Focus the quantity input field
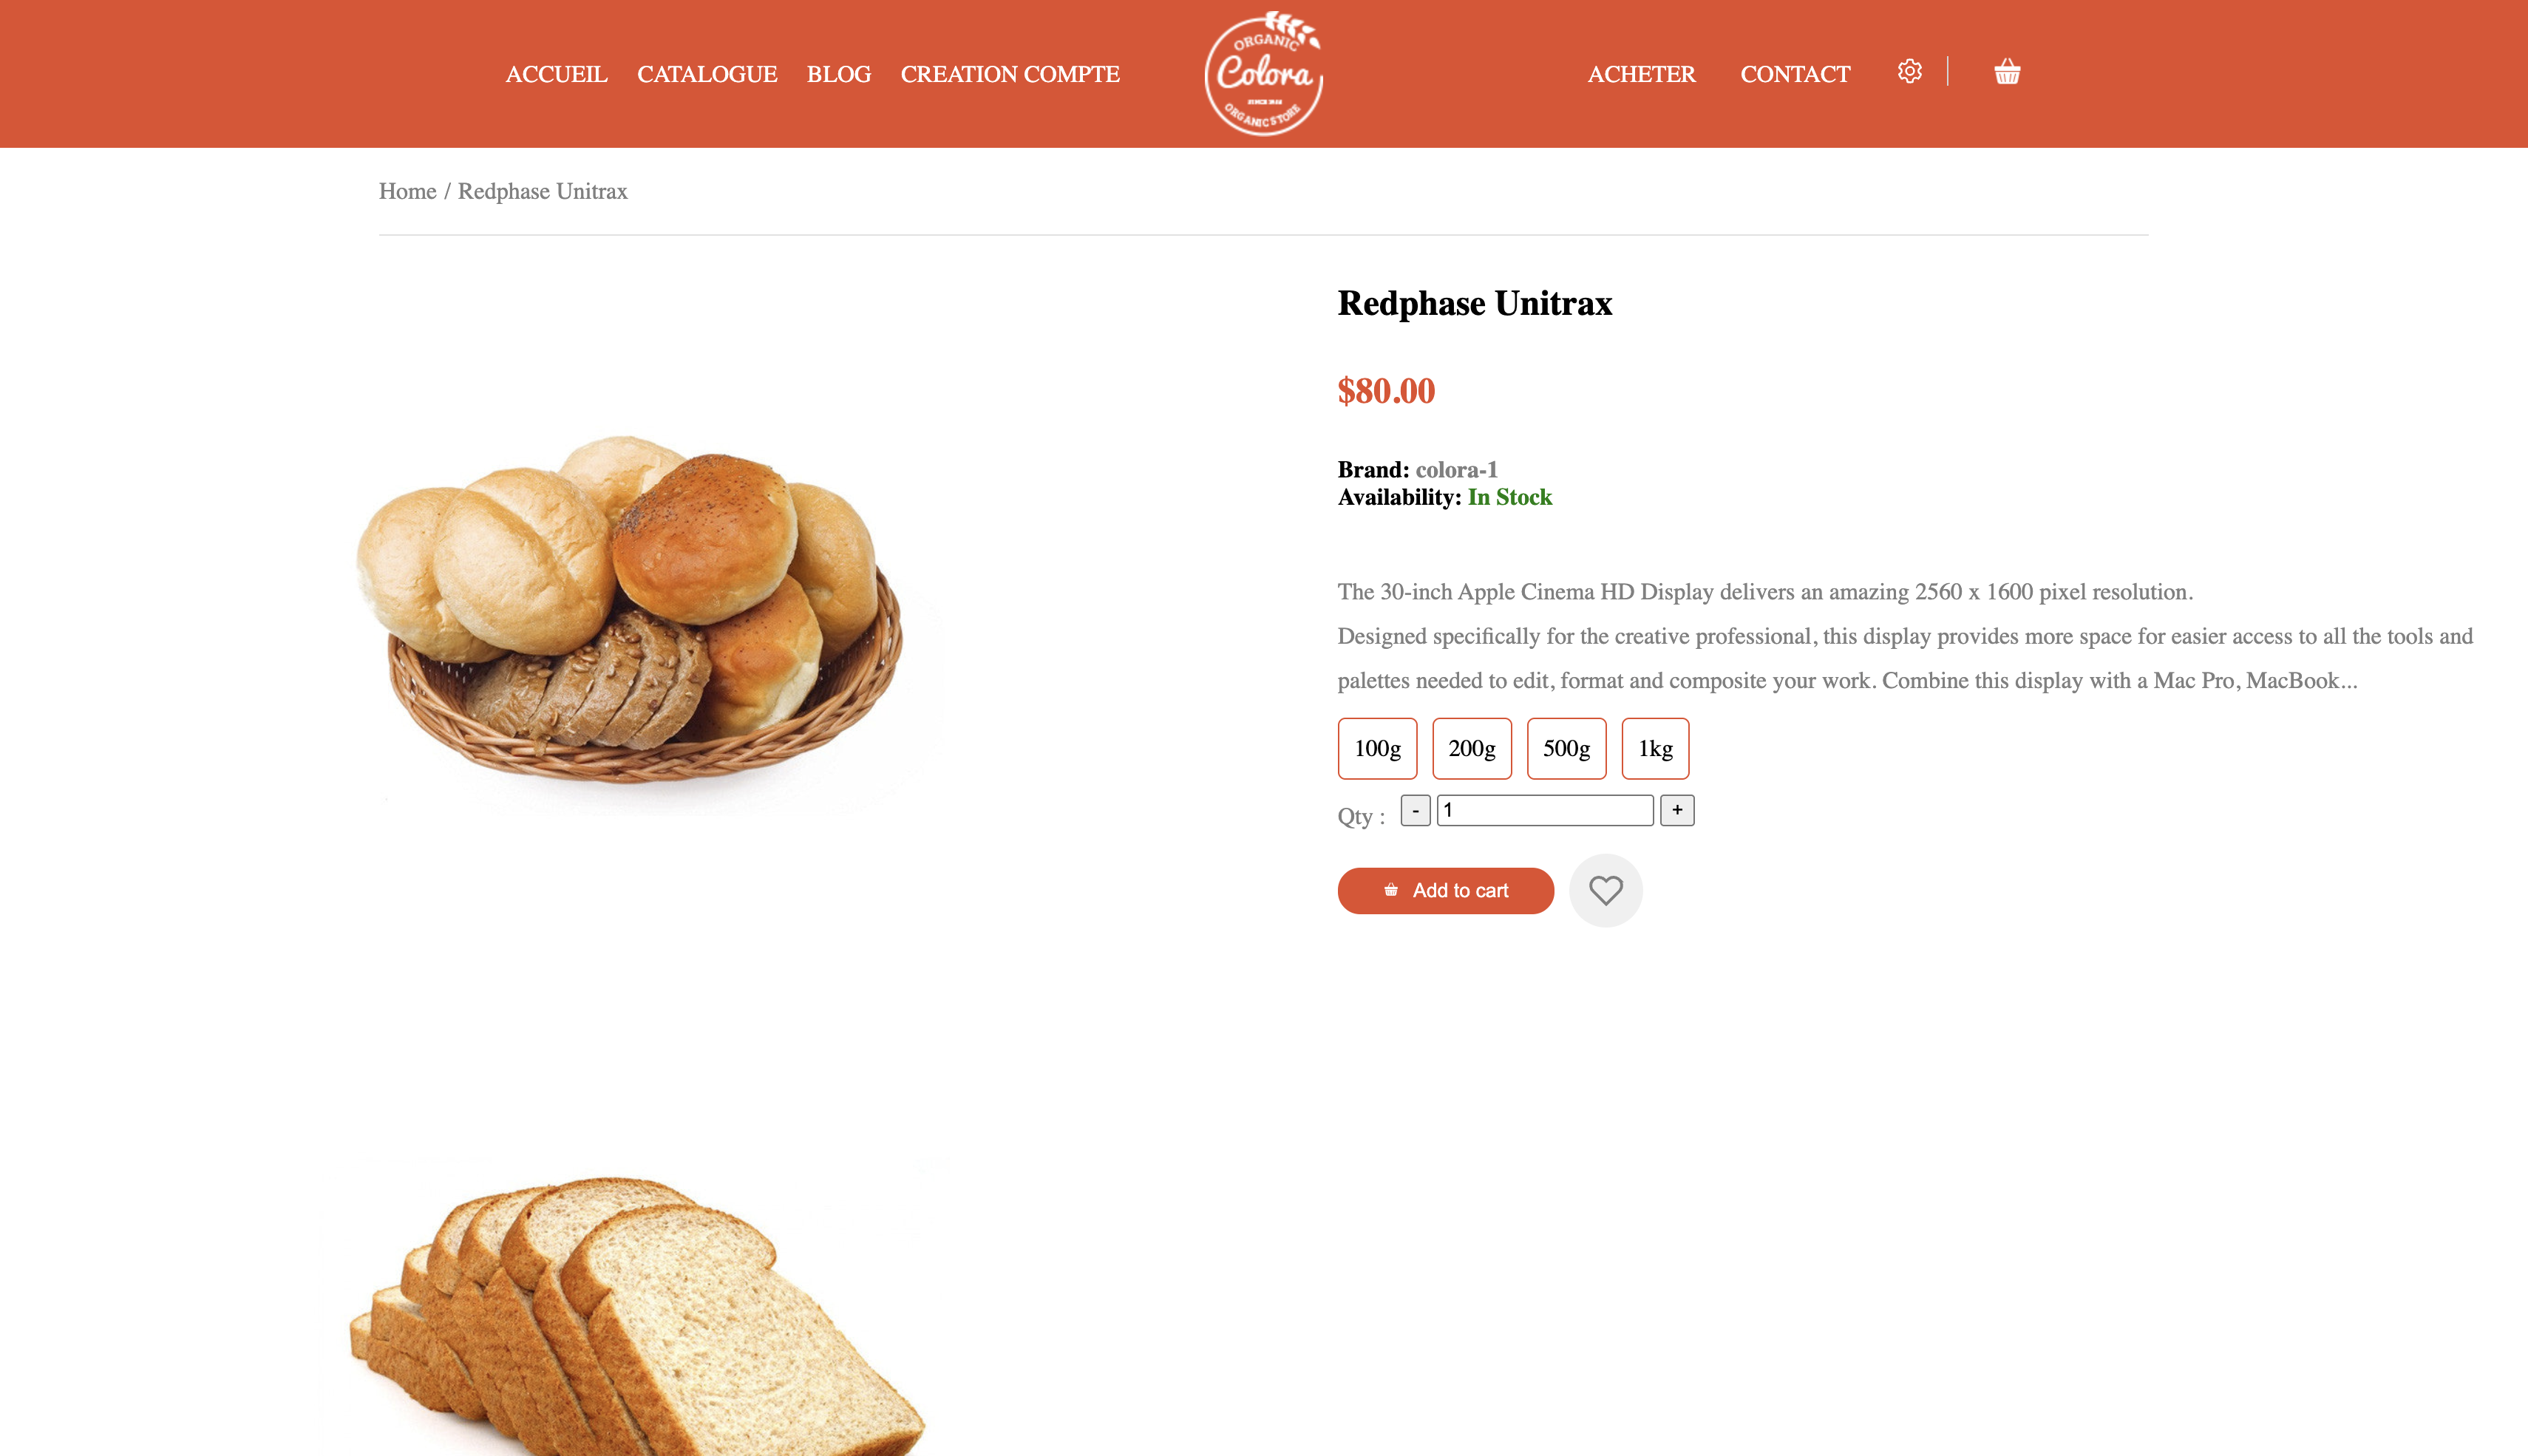The width and height of the screenshot is (2528, 1456). (x=1545, y=810)
